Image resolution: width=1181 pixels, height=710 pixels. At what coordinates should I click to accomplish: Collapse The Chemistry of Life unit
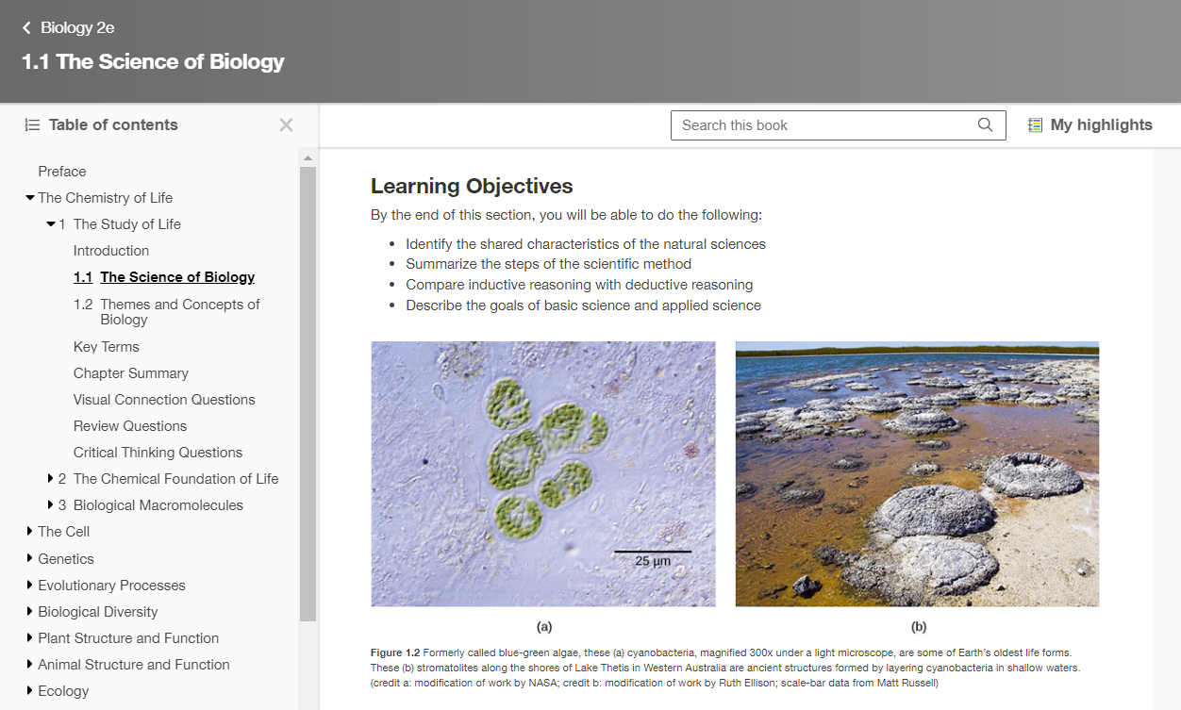(x=29, y=198)
